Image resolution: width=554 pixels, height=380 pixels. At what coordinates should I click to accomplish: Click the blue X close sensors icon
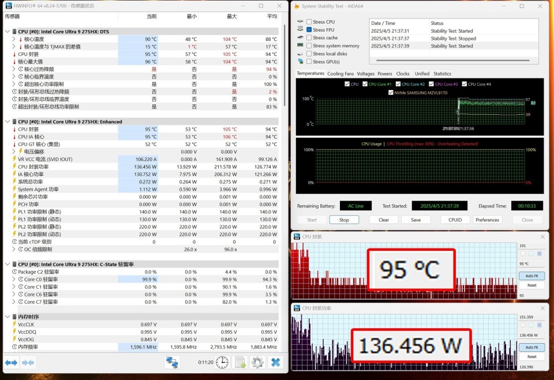(276, 362)
